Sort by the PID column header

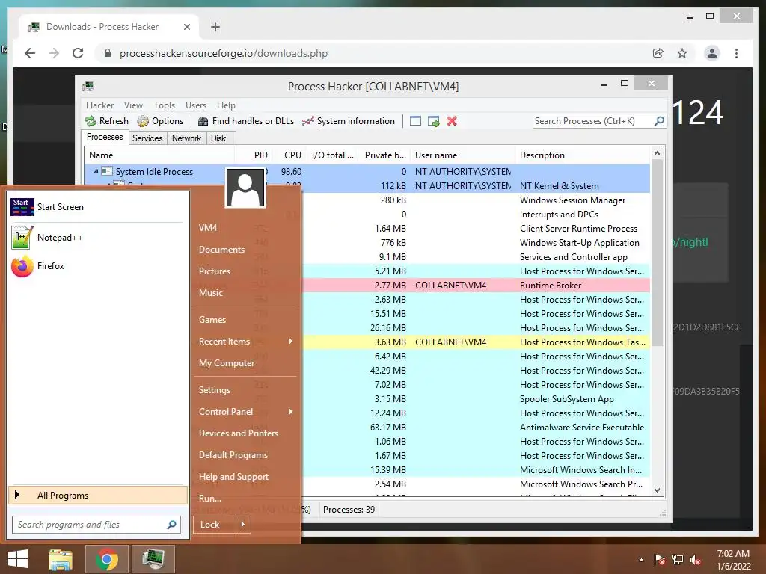pyautogui.click(x=254, y=155)
